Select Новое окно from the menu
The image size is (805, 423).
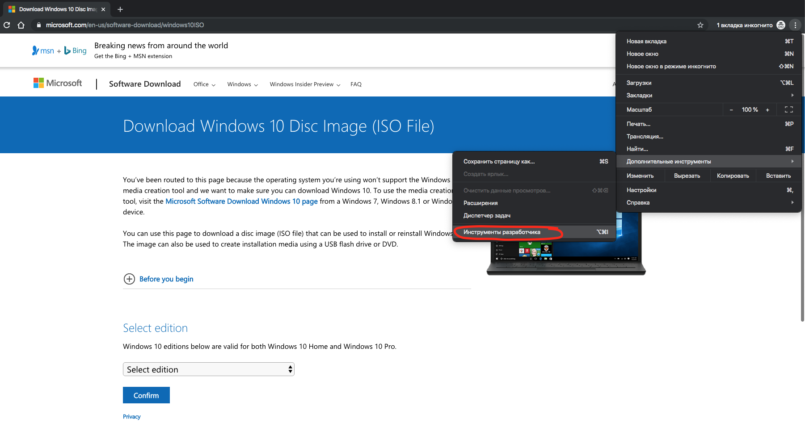coord(708,54)
